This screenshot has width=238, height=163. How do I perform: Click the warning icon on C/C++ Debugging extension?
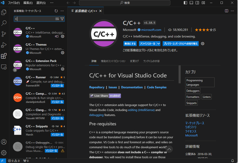click(62, 151)
